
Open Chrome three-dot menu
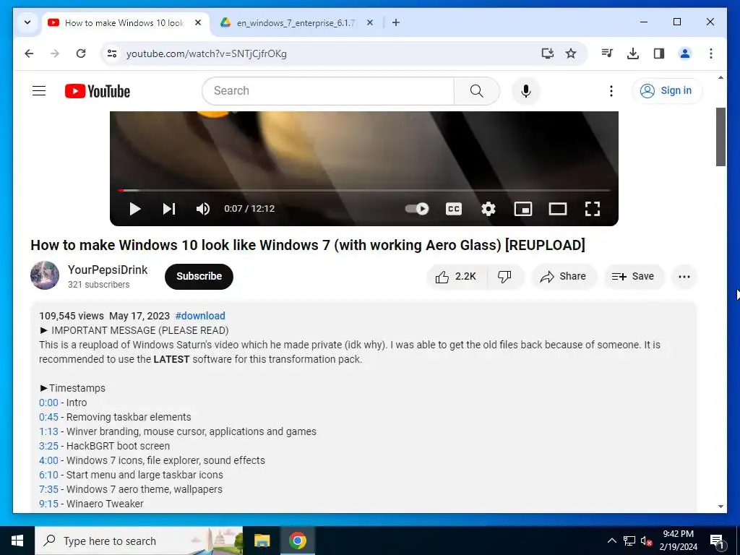[x=711, y=53]
